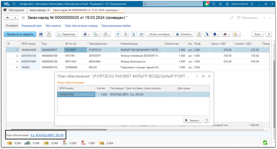
Task: Open the notifications bell icon
Action: tap(207, 4)
